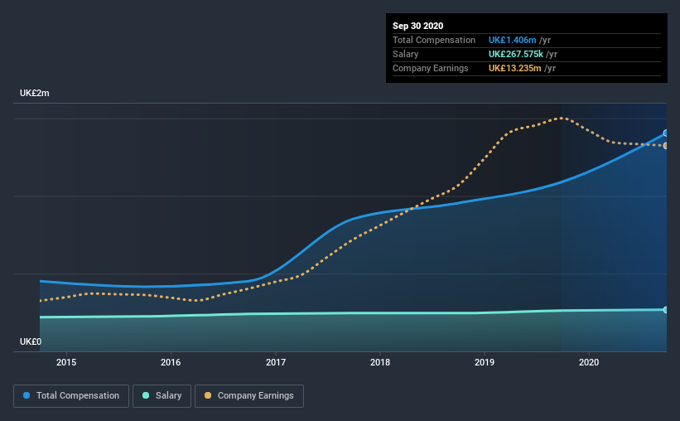Toggle the Total Compensation legend button
Image resolution: width=680 pixels, height=421 pixels.
tap(71, 396)
